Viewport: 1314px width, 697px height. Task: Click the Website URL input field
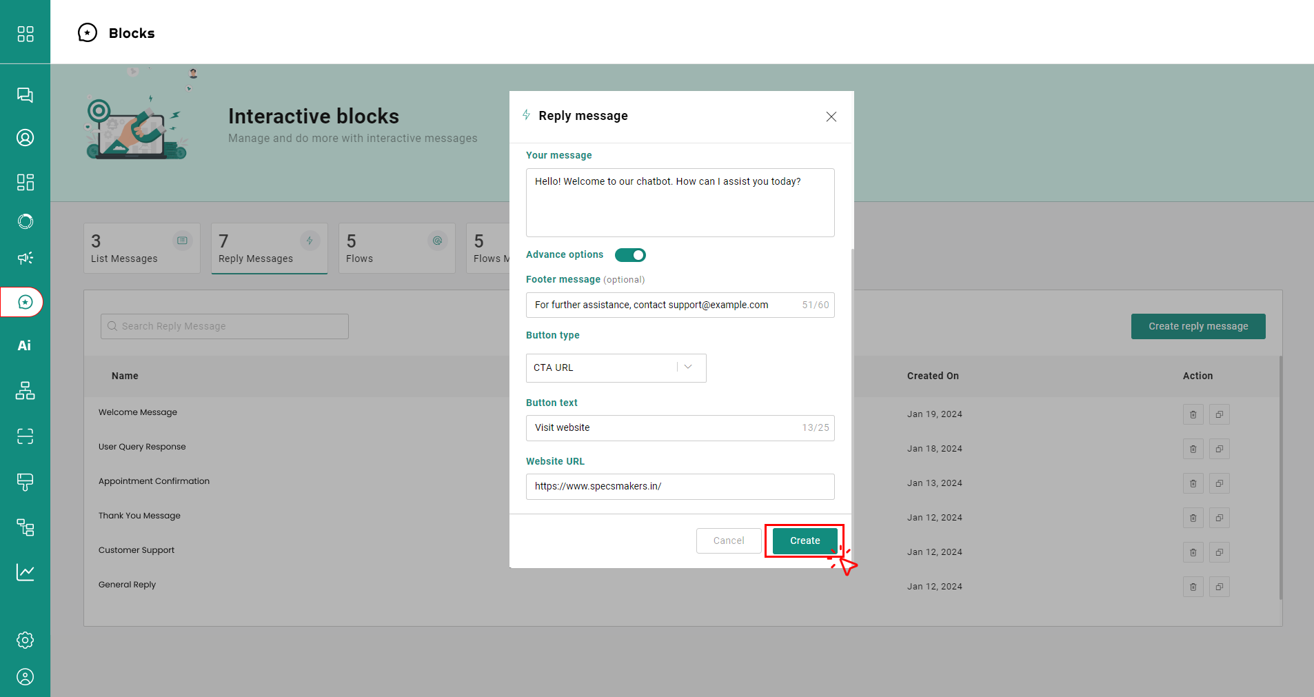coord(679,487)
